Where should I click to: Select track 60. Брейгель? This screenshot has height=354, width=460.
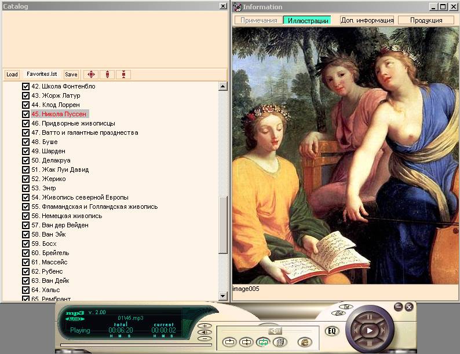[x=50, y=253]
